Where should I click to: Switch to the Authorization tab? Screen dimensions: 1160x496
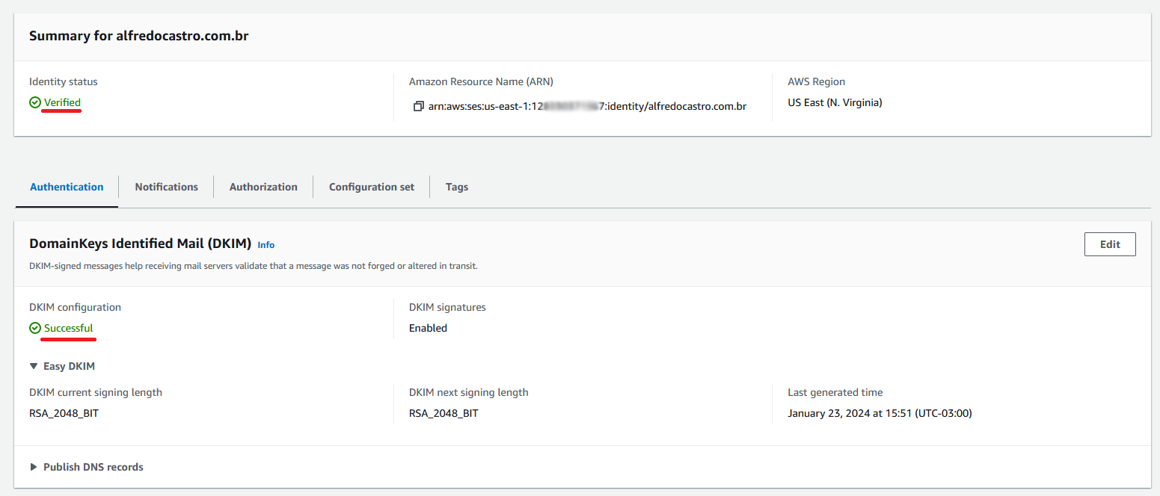point(263,187)
